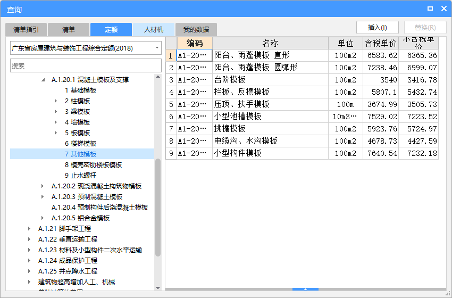Select row 栏板、反檐模板
This screenshot has height=298, width=452.
click(x=302, y=92)
